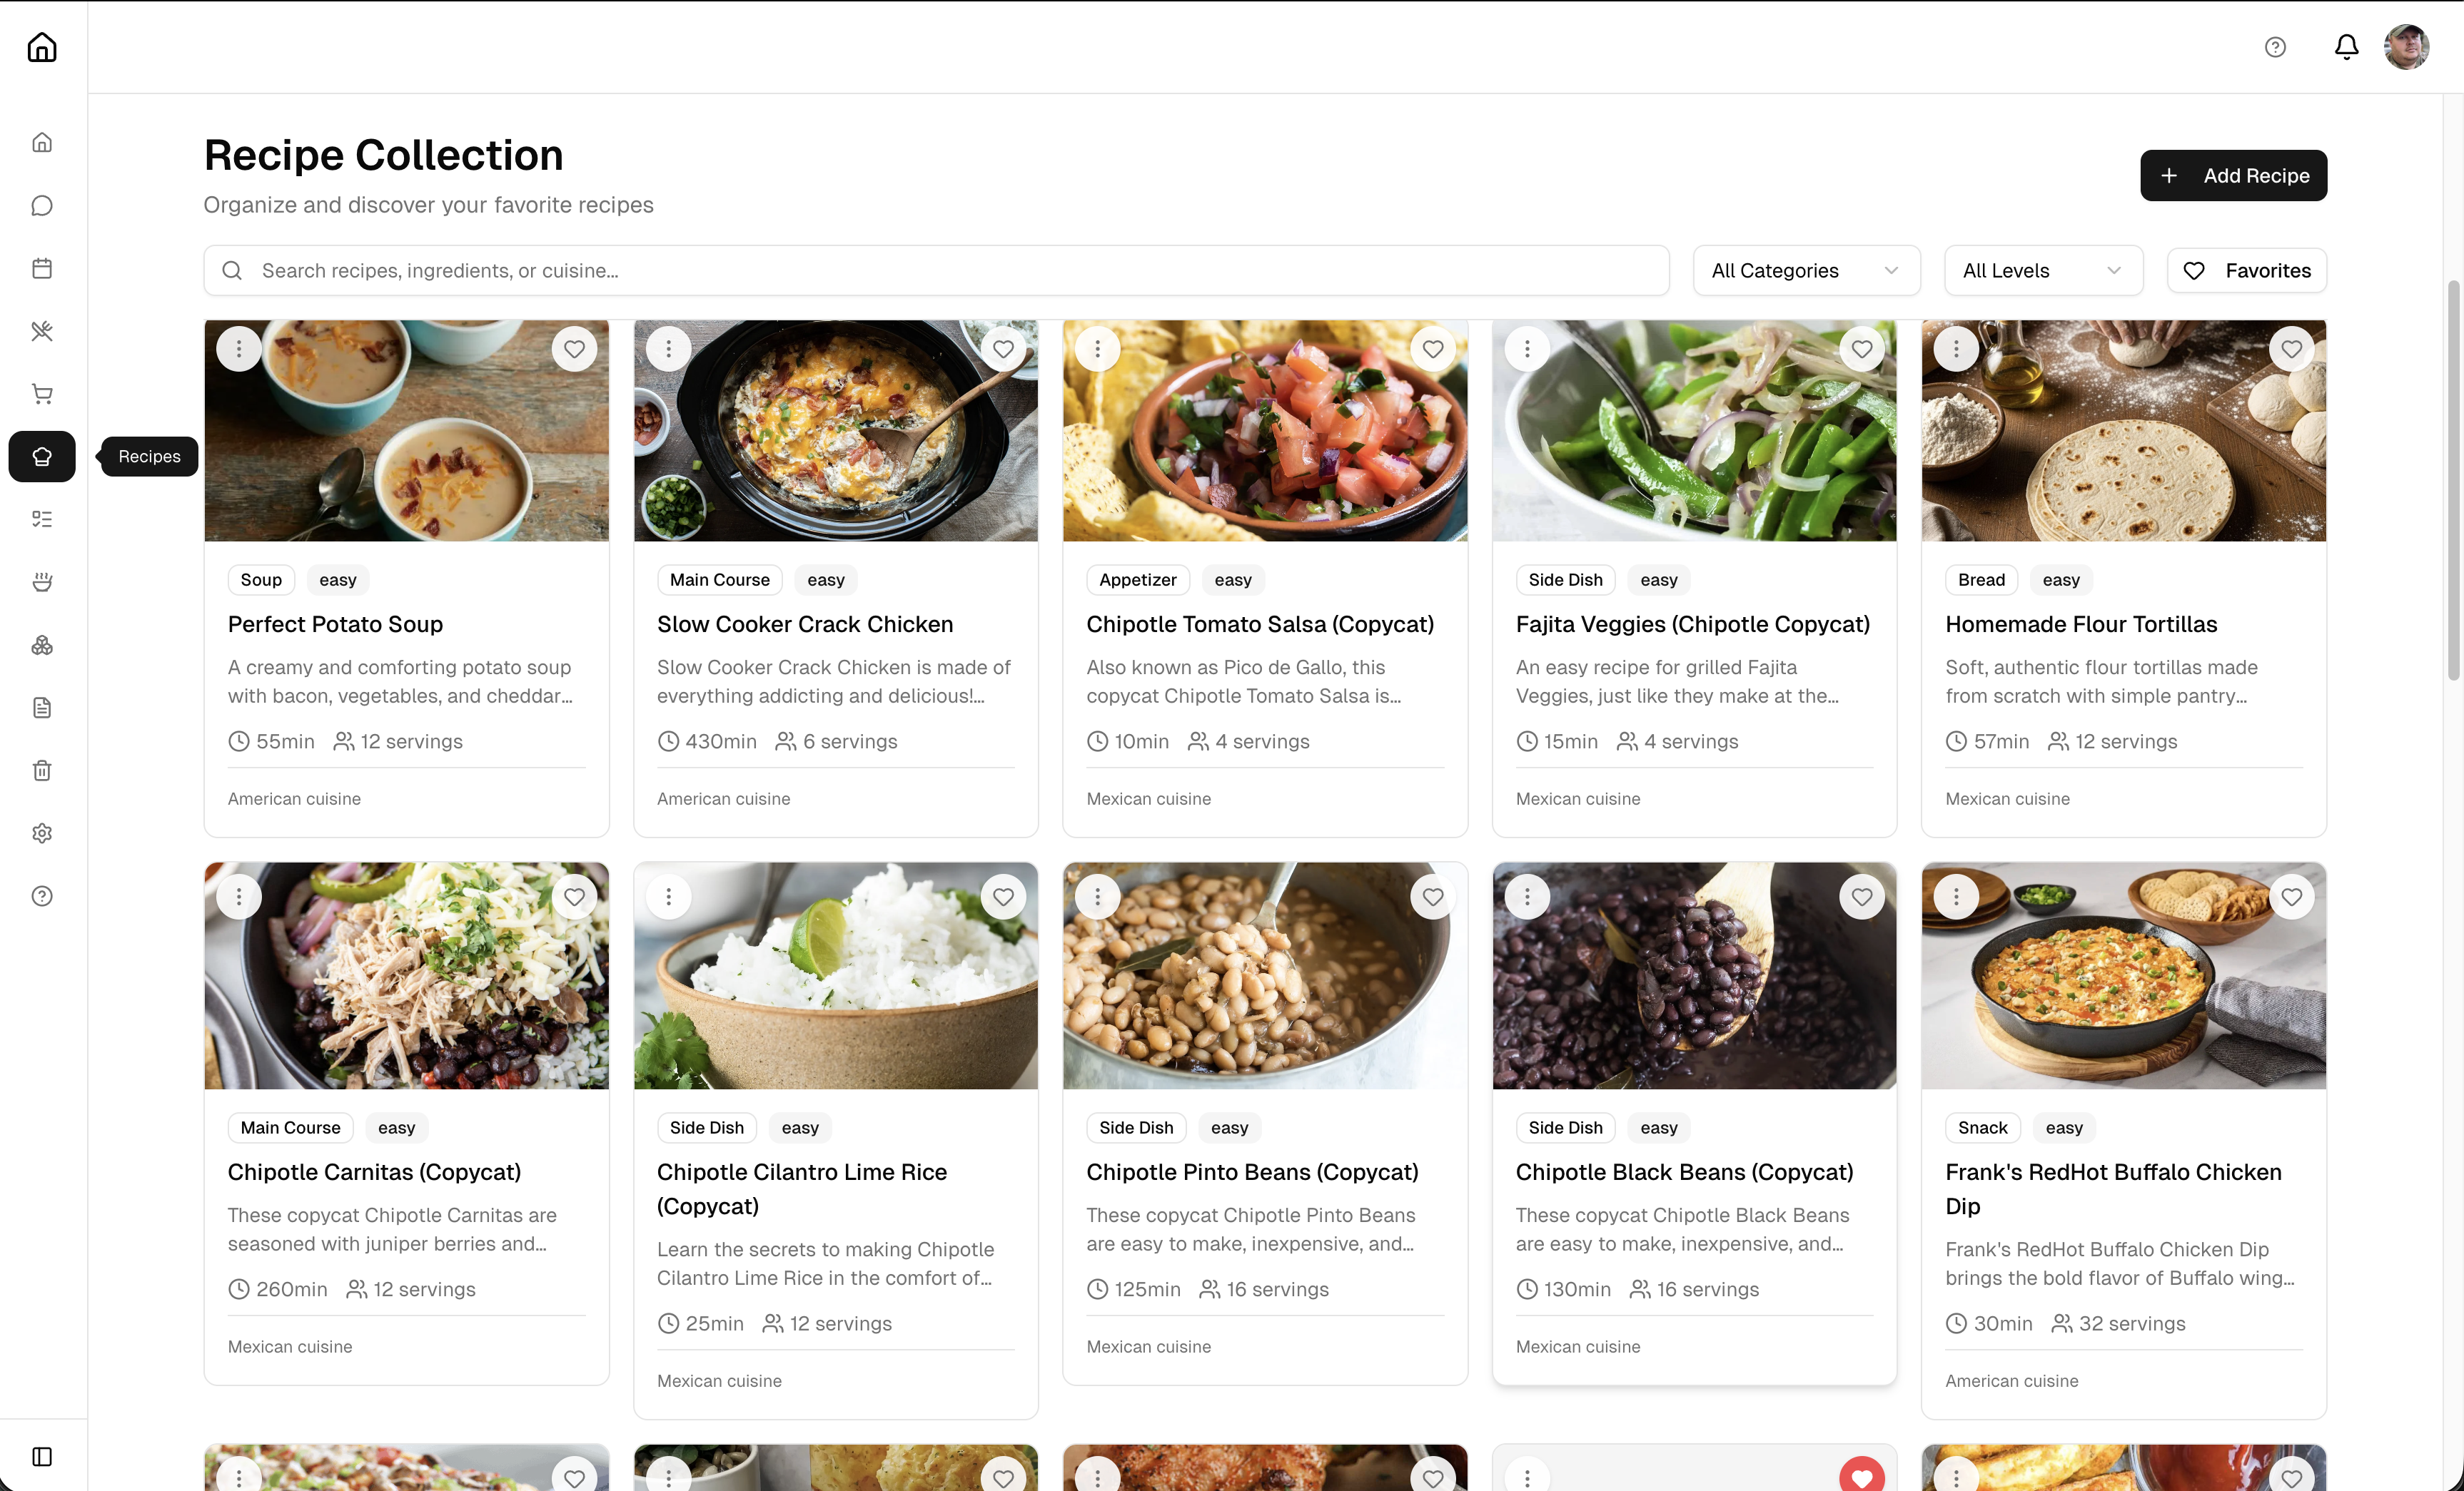Image resolution: width=2464 pixels, height=1491 pixels.
Task: Open the settings gear in sidebar
Action: click(42, 833)
